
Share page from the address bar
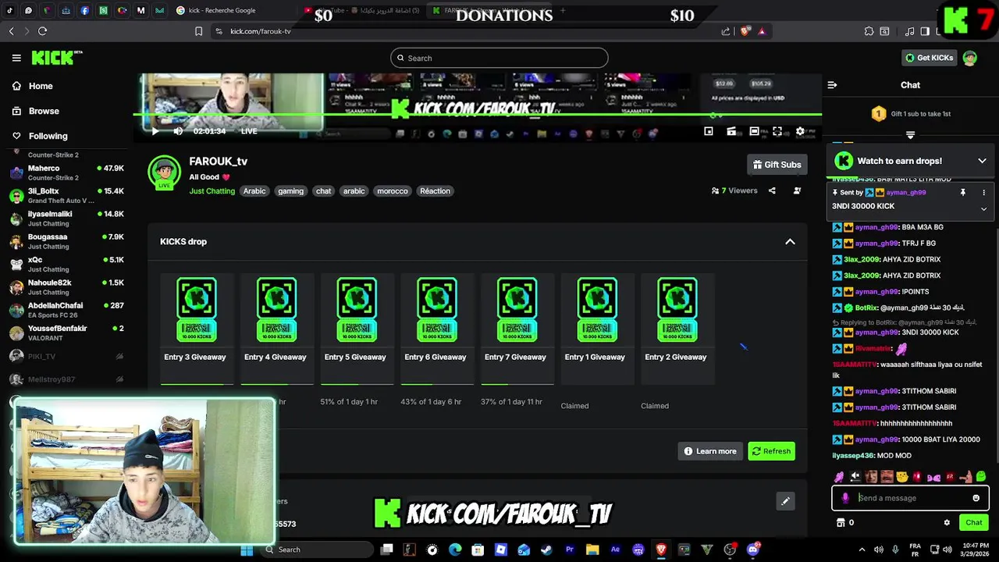pyautogui.click(x=726, y=31)
